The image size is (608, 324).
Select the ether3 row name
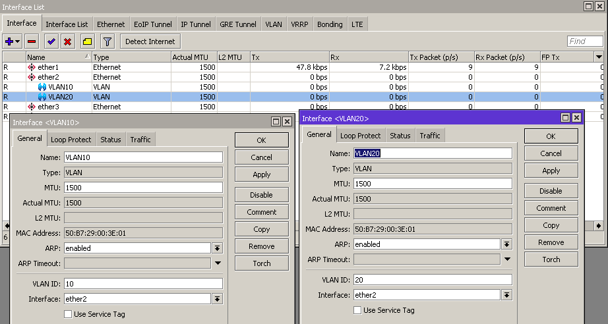(x=48, y=107)
